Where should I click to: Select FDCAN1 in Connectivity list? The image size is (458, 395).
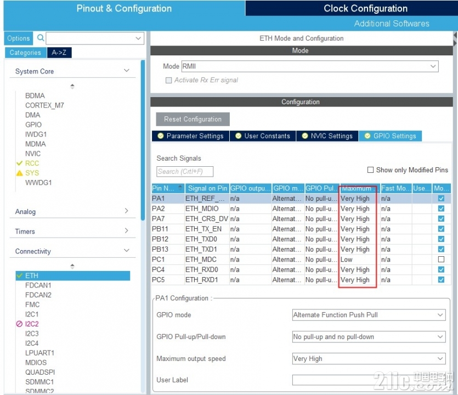tap(38, 285)
